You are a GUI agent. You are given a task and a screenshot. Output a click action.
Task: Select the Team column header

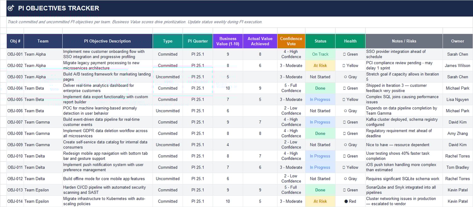[x=43, y=41]
